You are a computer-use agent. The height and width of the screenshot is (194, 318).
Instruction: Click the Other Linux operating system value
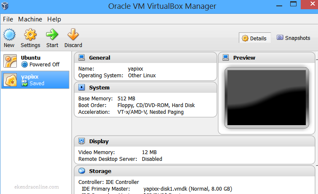click(x=142, y=76)
